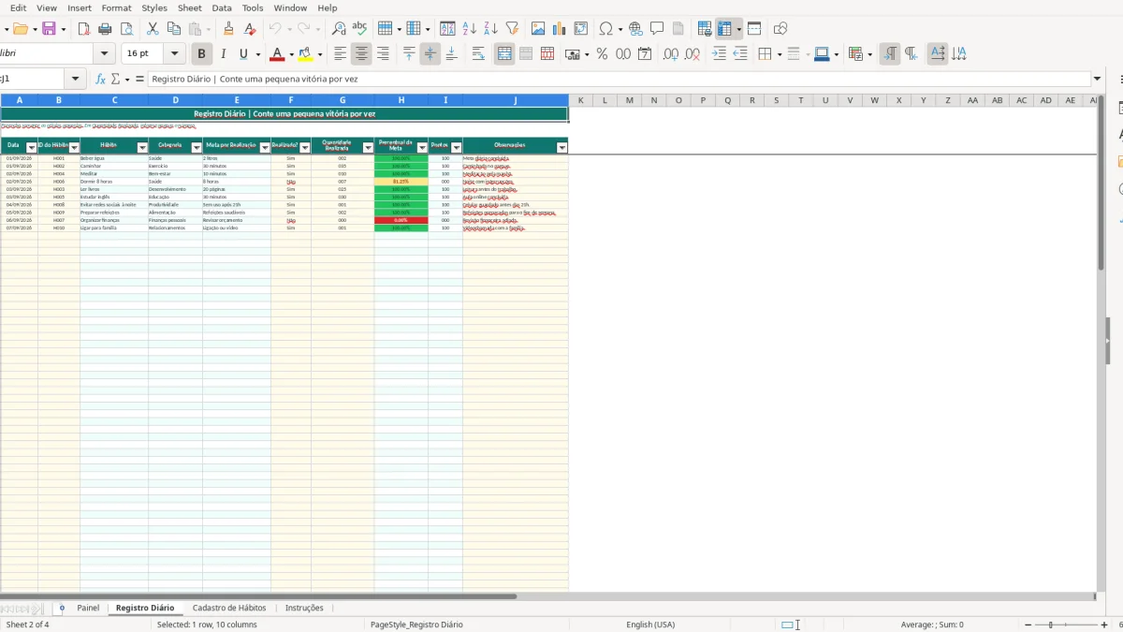Apply the yellow background highlight color

click(305, 54)
